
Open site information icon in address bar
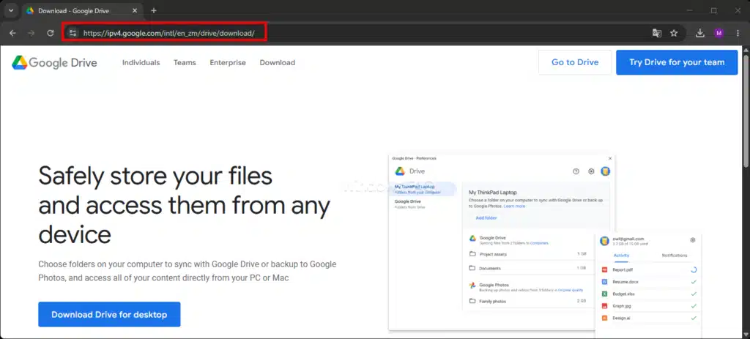[x=73, y=33]
